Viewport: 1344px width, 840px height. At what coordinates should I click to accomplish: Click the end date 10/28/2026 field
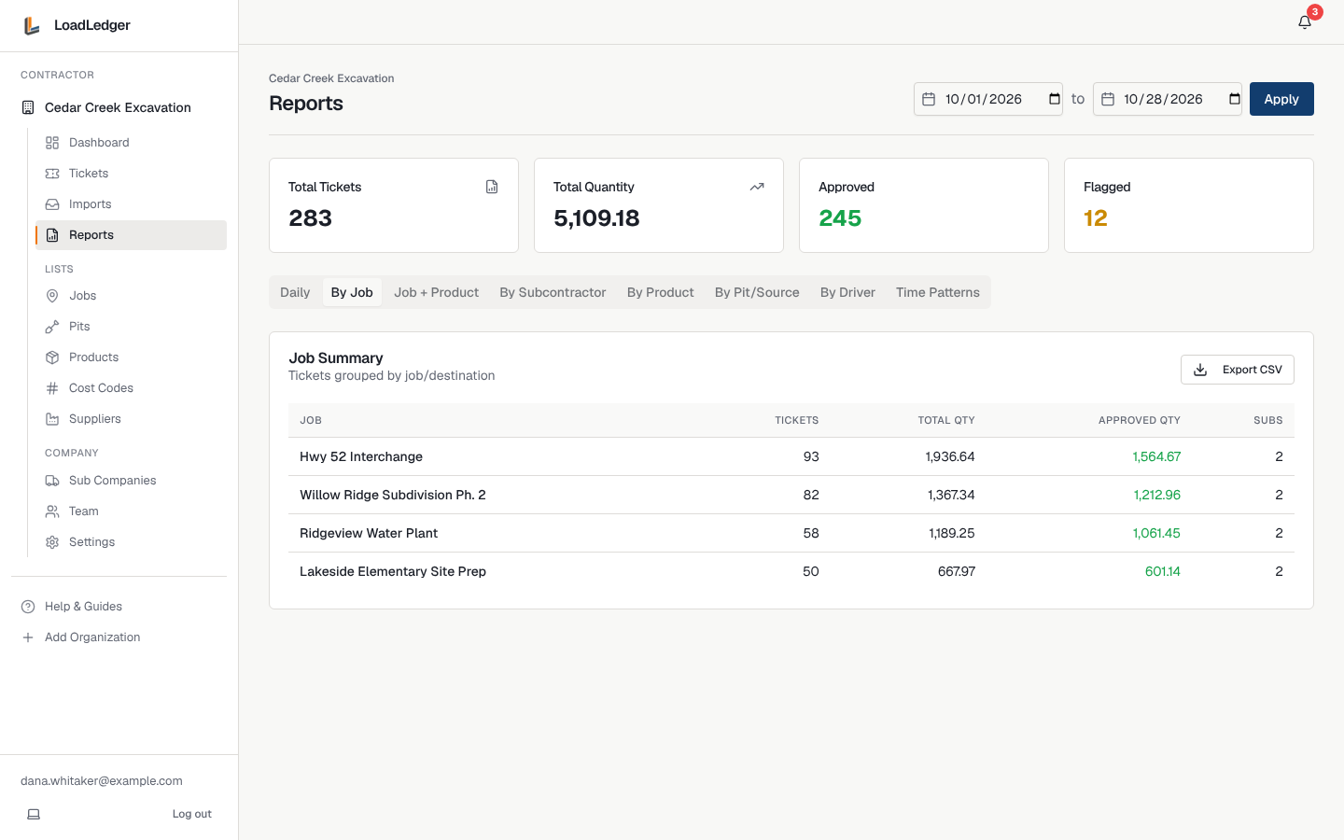tap(1168, 99)
